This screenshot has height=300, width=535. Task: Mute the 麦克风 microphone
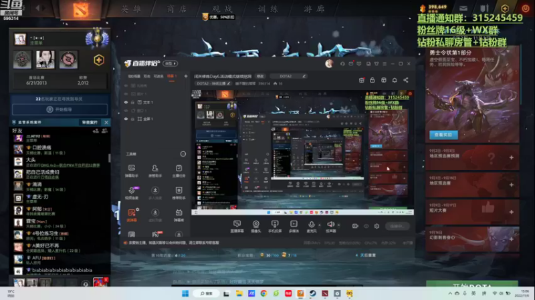pyautogui.click(x=312, y=227)
